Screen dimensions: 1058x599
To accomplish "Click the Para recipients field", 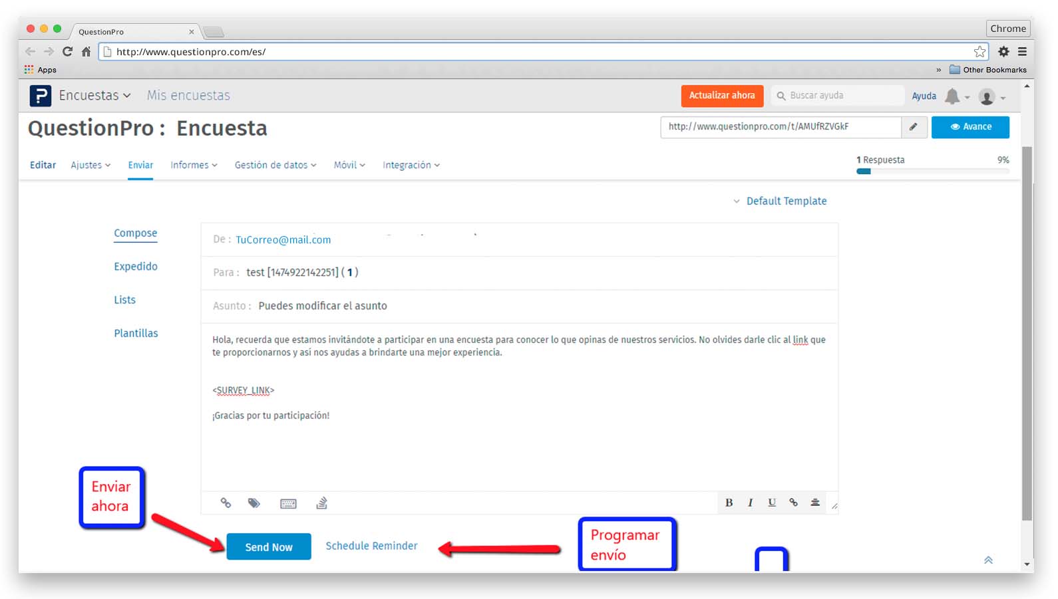I will pyautogui.click(x=519, y=273).
